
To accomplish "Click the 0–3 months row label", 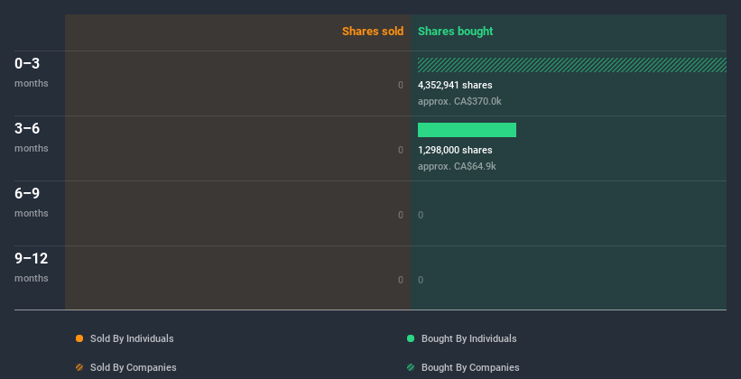I will click(32, 72).
